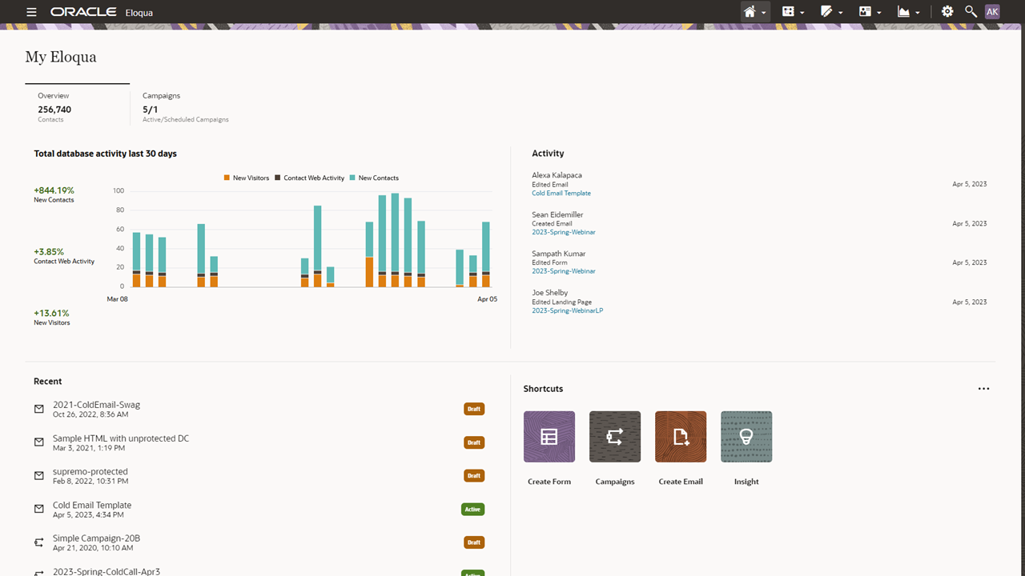This screenshot has width=1025, height=576.
Task: Click Draft badge for 2021-ColdEmail-Swag
Action: click(474, 409)
